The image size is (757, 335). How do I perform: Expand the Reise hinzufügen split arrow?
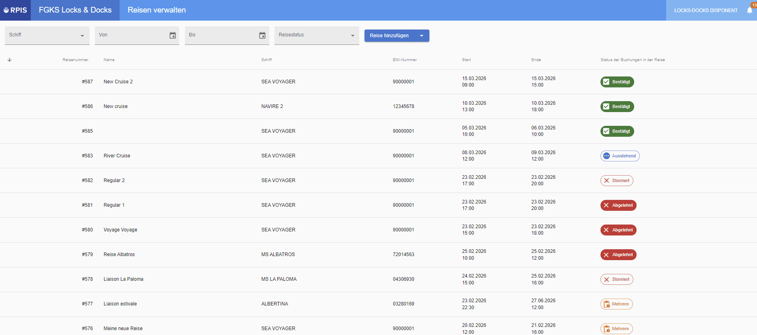pos(422,36)
